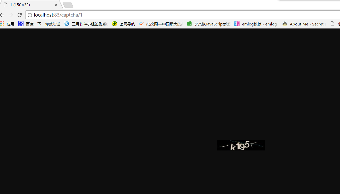This screenshot has width=340, height=194.
Task: Click the forward navigation arrow
Action: tap(11, 15)
